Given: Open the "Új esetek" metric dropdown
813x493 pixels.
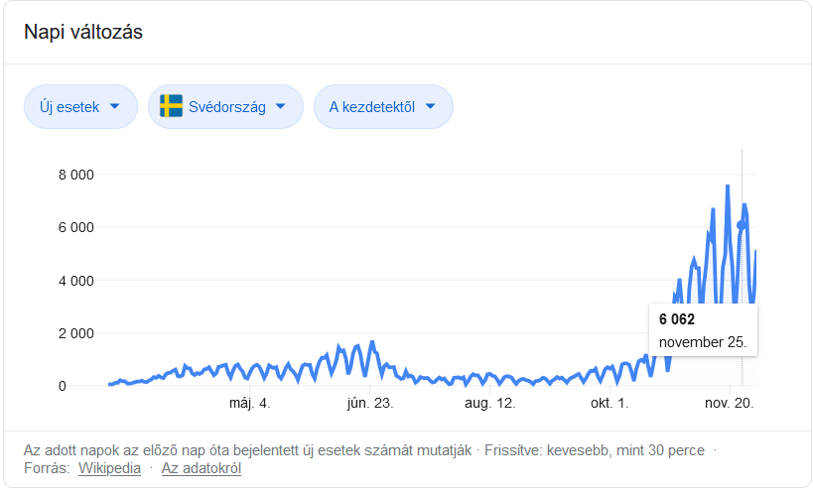Looking at the screenshot, I should click(80, 107).
